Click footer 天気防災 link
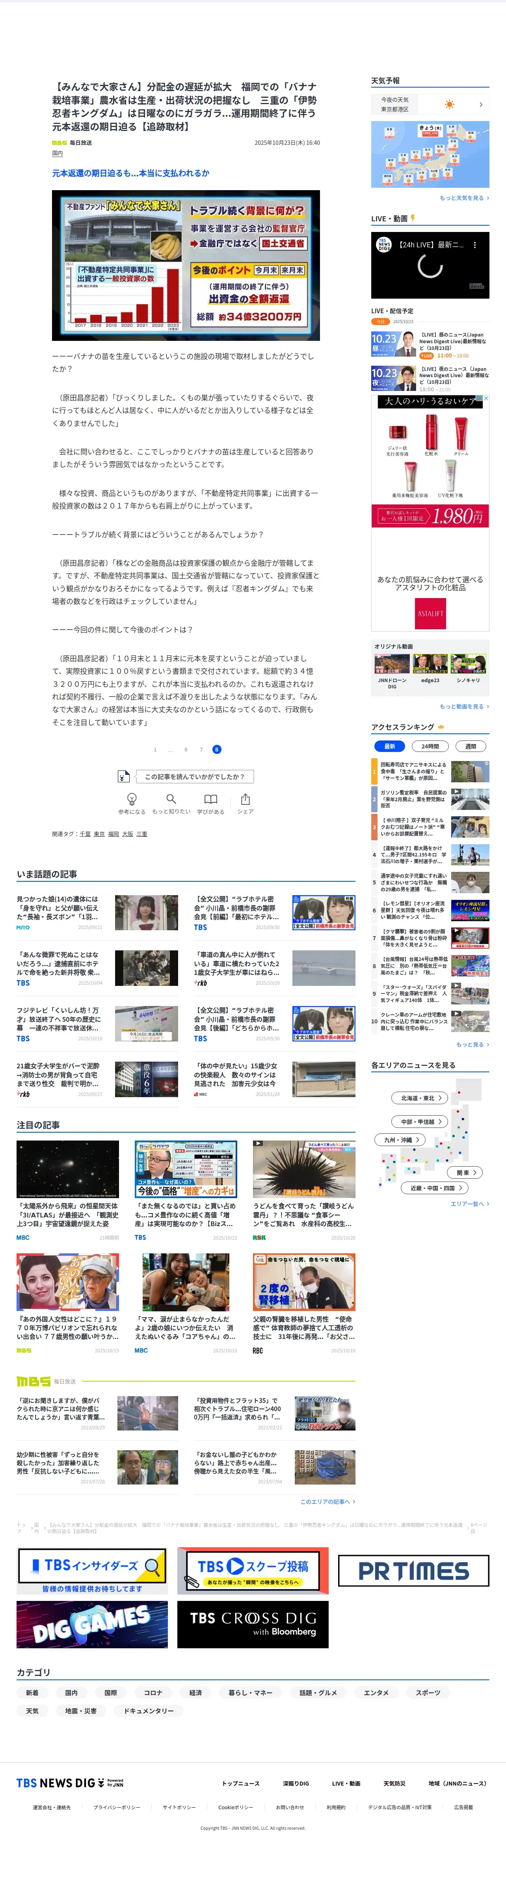 pos(394,1784)
